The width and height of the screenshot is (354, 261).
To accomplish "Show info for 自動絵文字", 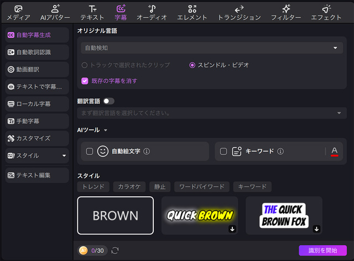I will pyautogui.click(x=147, y=152).
